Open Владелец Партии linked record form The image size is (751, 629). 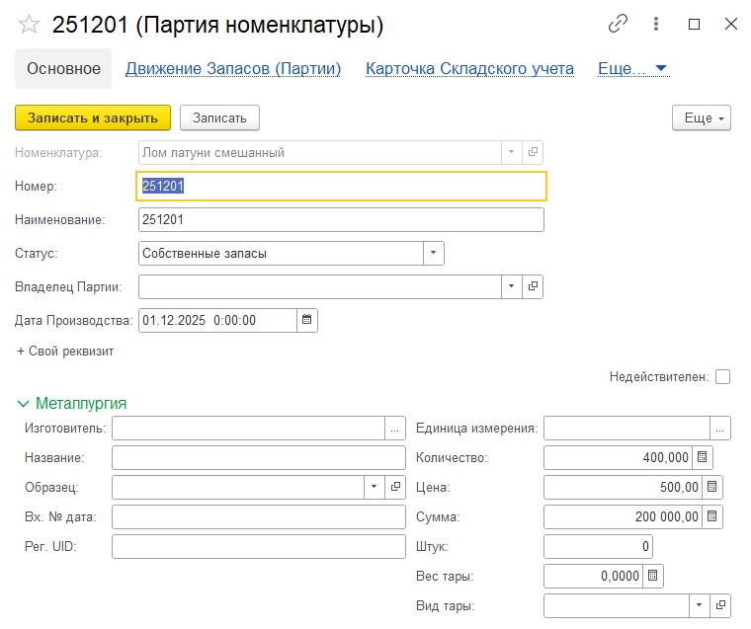[534, 286]
